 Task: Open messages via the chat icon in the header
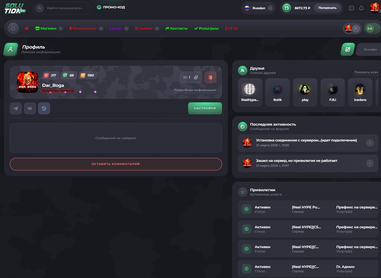[x=351, y=8]
